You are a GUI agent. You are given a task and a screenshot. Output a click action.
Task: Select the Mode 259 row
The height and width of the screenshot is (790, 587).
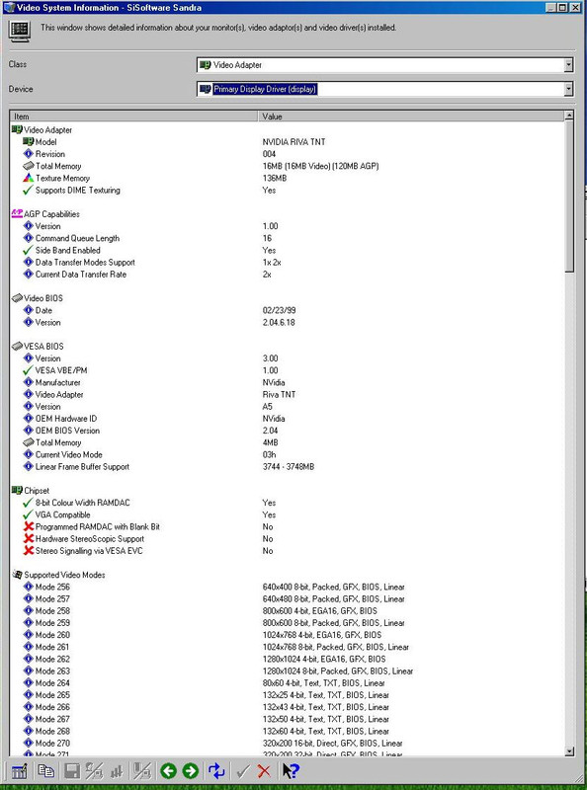click(x=287, y=623)
